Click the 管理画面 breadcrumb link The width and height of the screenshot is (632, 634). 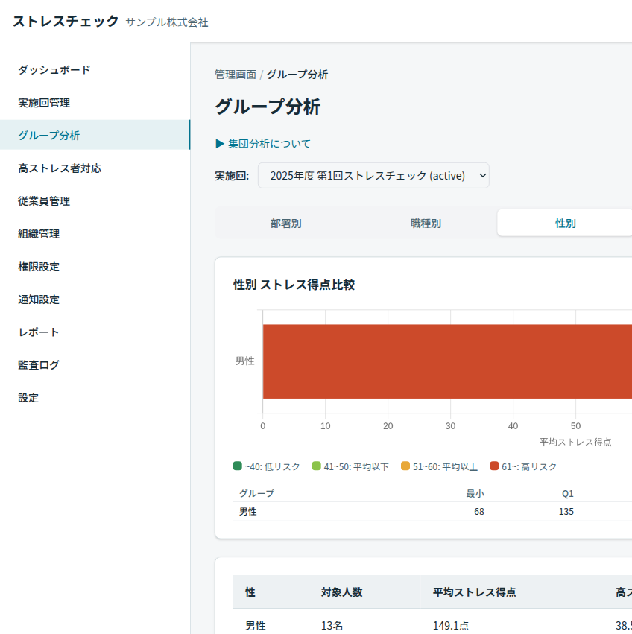tap(235, 75)
